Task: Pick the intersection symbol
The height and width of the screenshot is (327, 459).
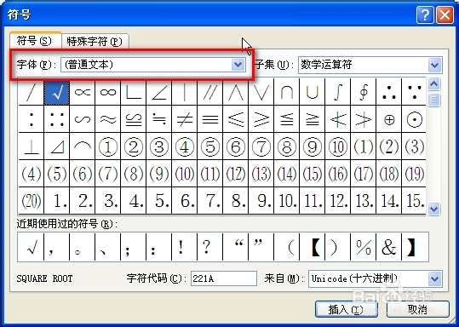Action: click(287, 93)
